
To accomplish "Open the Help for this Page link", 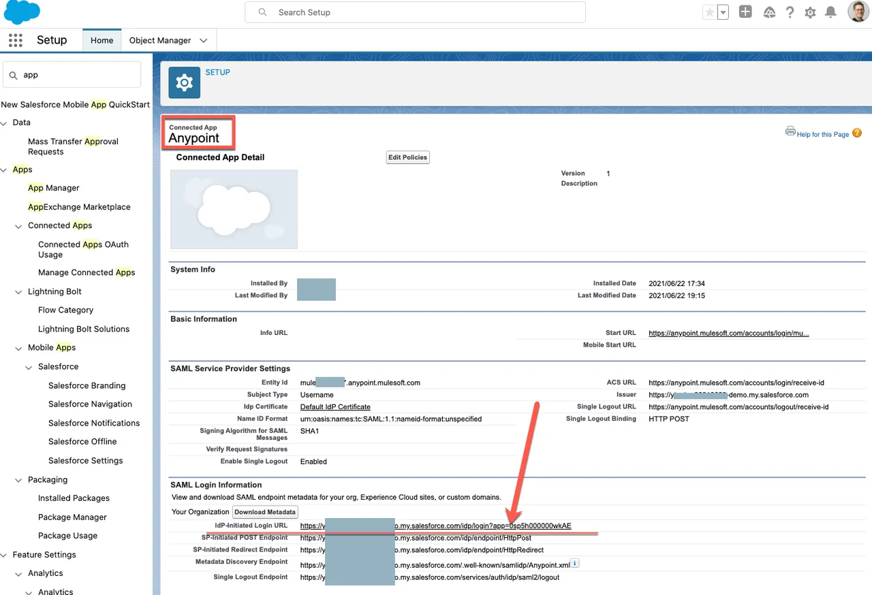I will (823, 134).
